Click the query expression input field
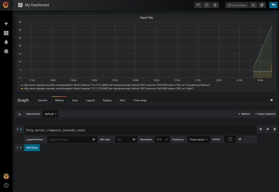 coord(140,130)
